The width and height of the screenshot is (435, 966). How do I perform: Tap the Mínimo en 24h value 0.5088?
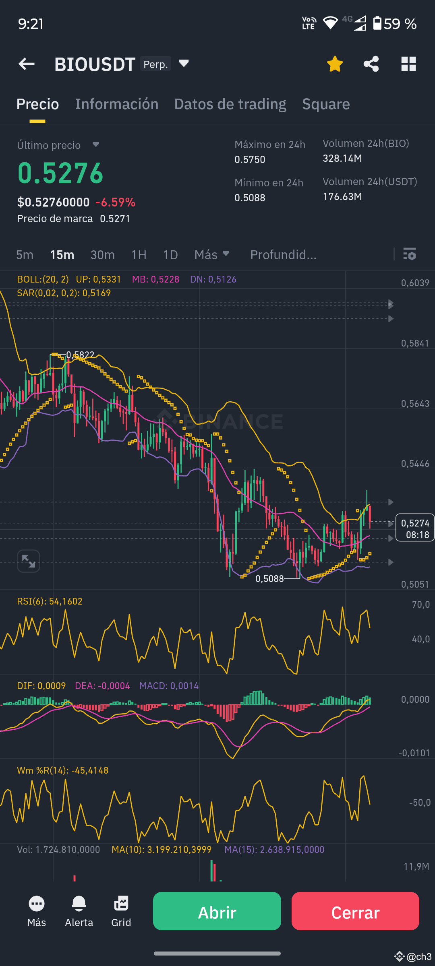click(250, 198)
